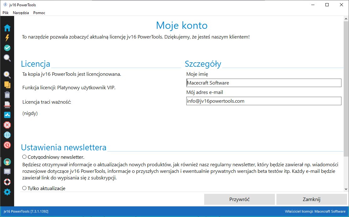Image resolution: width=349 pixels, height=217 pixels.
Task: Open the blue gear settings icon
Action: click(7, 192)
